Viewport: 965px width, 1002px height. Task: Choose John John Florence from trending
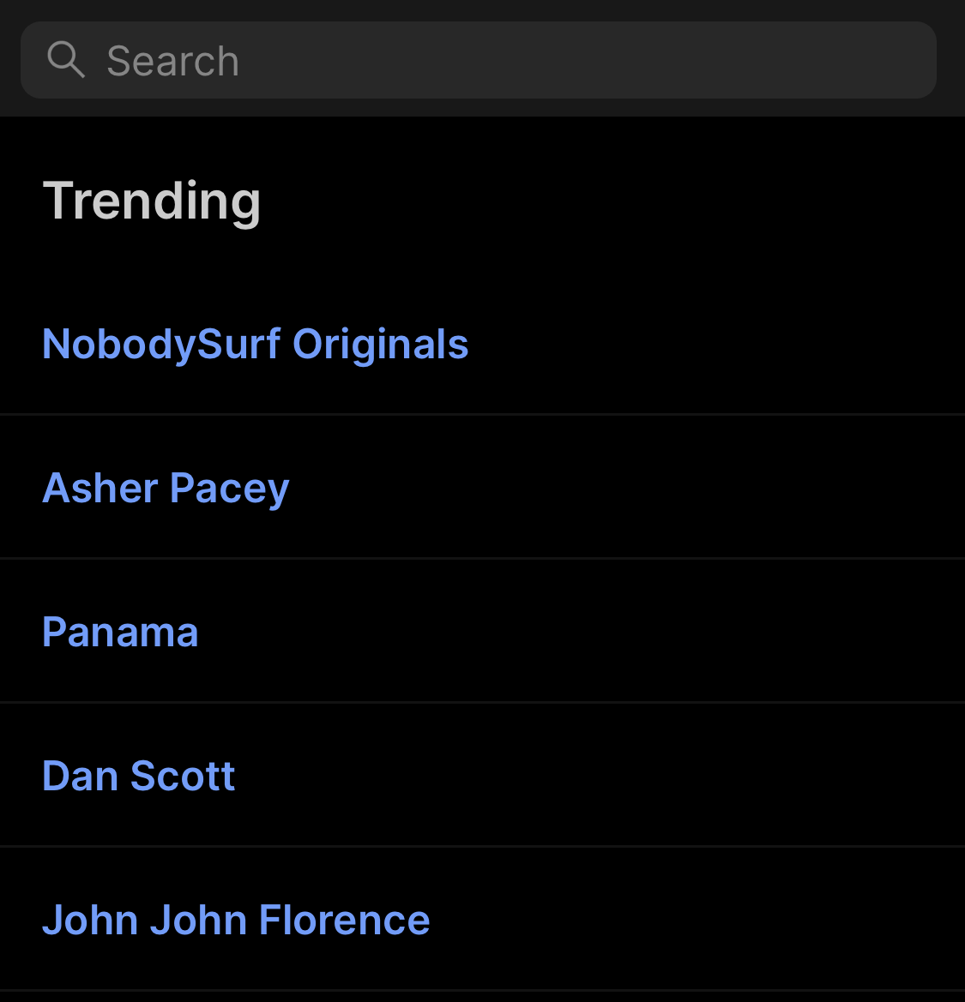click(236, 921)
